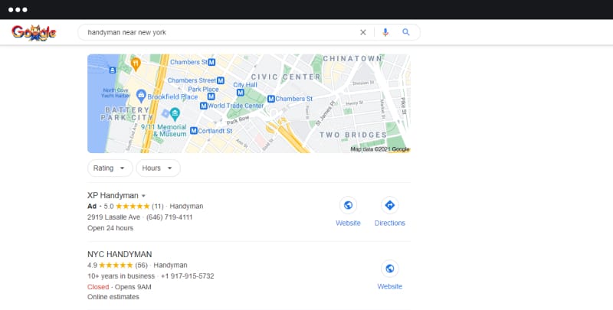Focus the search field with handyman query
Viewport: 613px width, 310px height.
point(219,32)
